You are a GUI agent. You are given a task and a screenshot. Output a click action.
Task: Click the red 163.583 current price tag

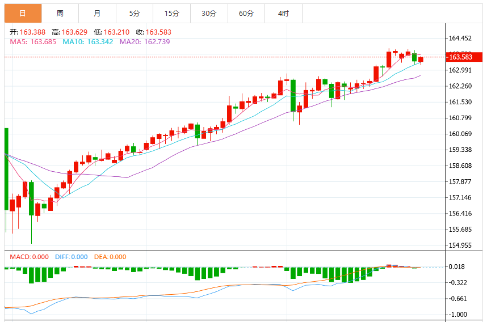point(464,57)
